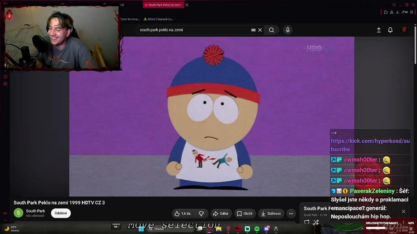417x234 pixels.
Task: Open the Windows Start button
Action: click(x=141, y=229)
